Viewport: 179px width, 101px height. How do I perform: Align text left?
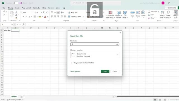52,17
